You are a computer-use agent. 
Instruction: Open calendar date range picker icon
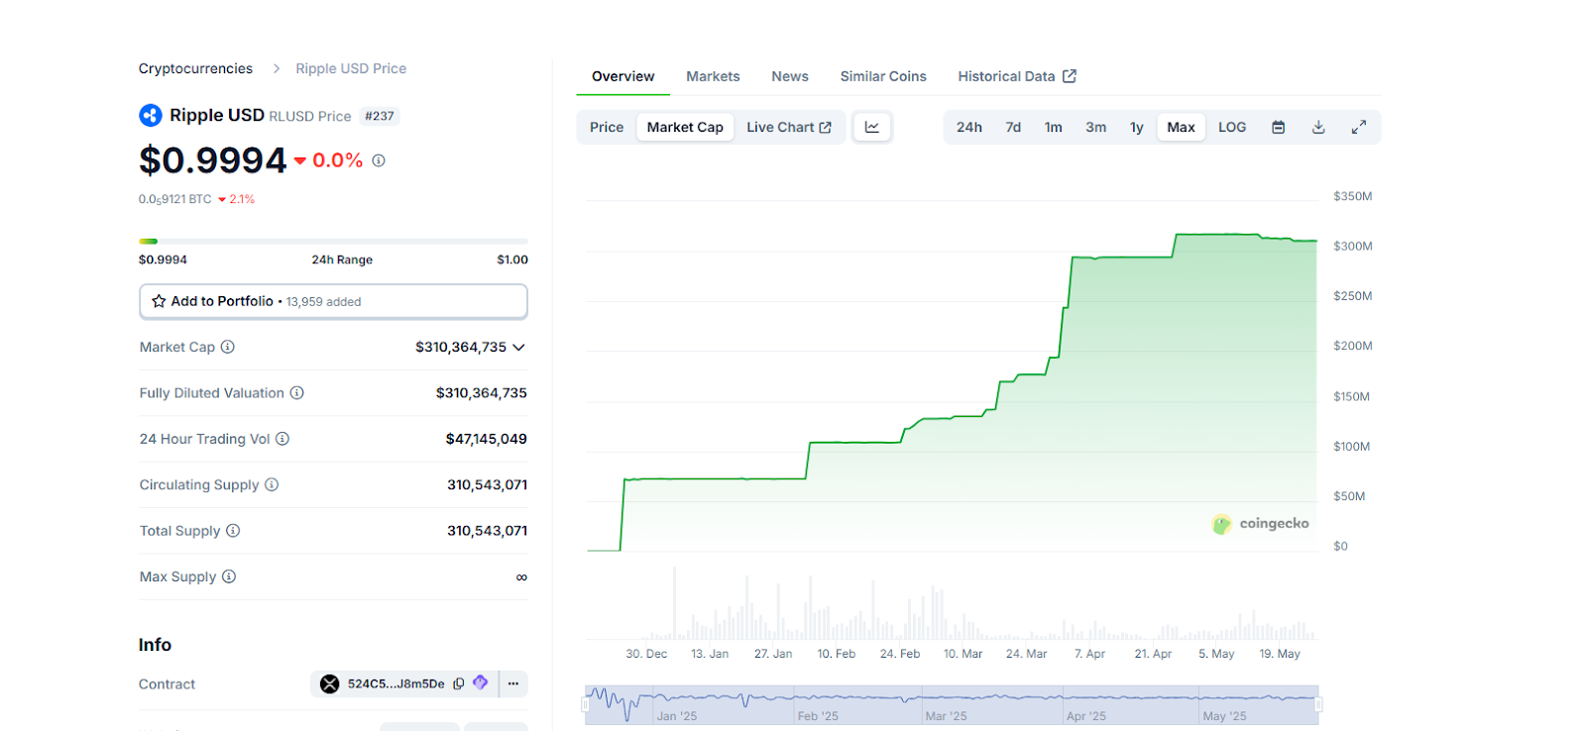point(1279,127)
